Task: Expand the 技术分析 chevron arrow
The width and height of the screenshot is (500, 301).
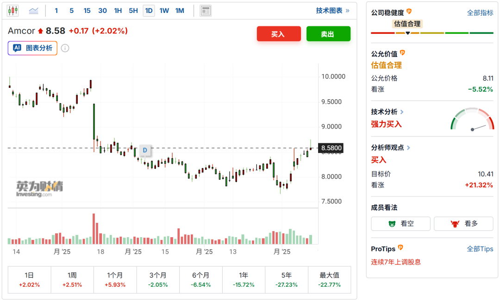Action: point(402,112)
